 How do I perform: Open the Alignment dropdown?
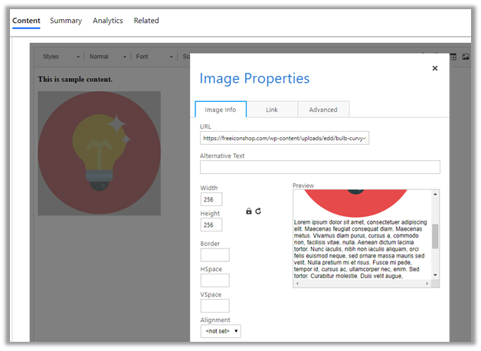[221, 331]
